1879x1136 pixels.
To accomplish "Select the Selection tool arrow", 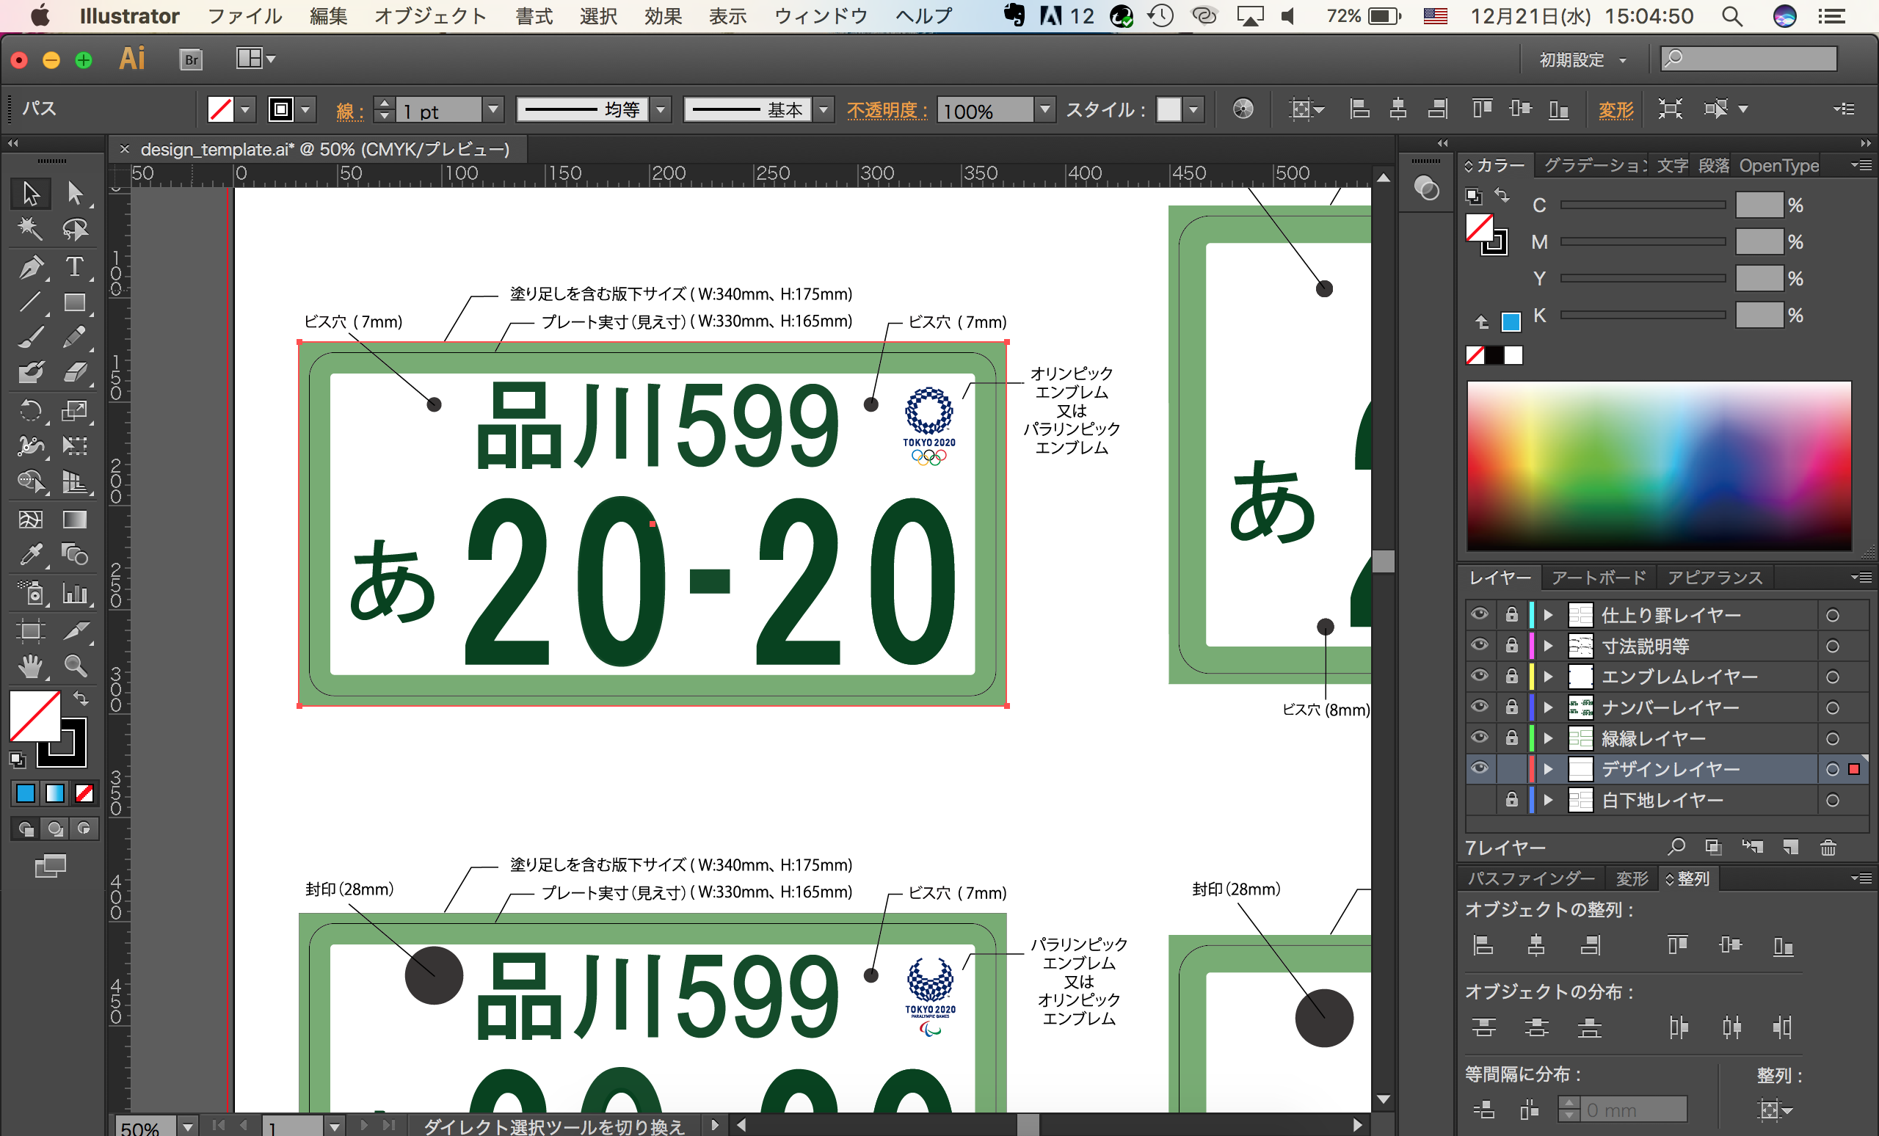I will (31, 193).
